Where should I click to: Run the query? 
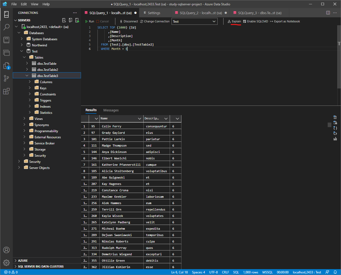[90, 21]
